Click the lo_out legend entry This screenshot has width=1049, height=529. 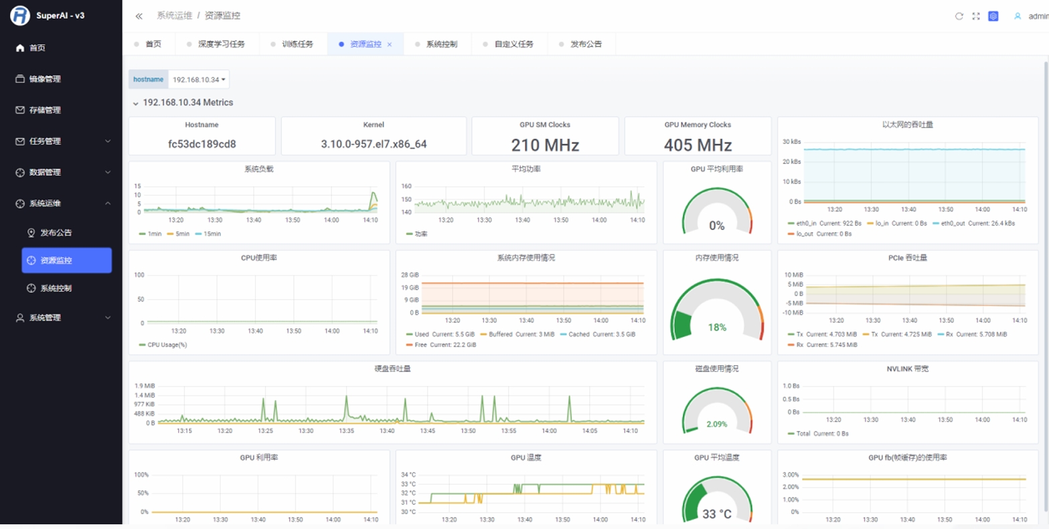pyautogui.click(x=820, y=234)
